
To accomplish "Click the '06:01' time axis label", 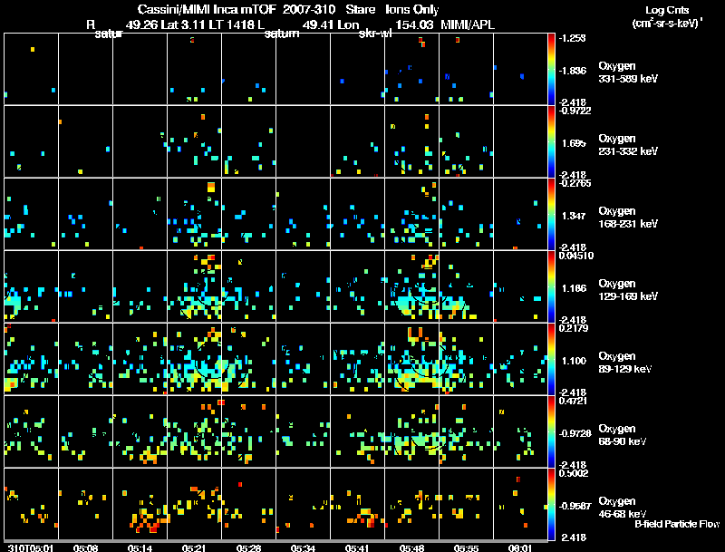I will 520,548.
